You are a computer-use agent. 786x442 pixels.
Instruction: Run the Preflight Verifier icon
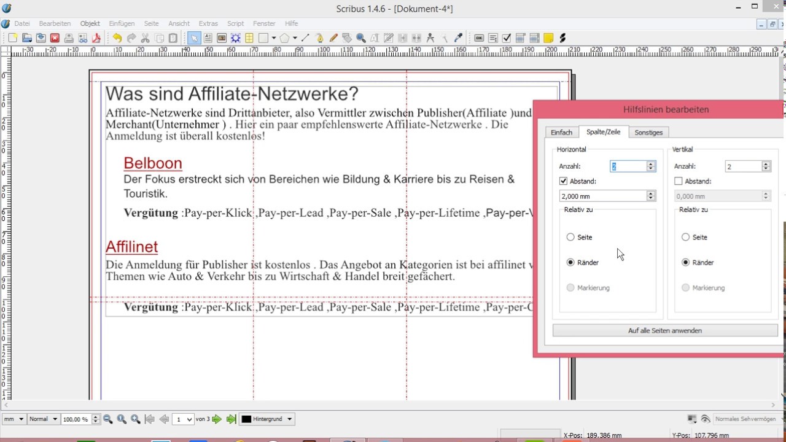pos(82,38)
